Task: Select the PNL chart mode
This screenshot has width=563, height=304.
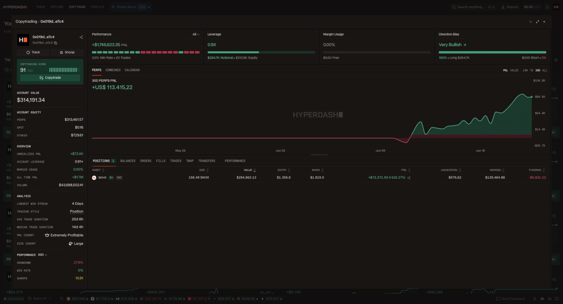Action: pos(505,70)
